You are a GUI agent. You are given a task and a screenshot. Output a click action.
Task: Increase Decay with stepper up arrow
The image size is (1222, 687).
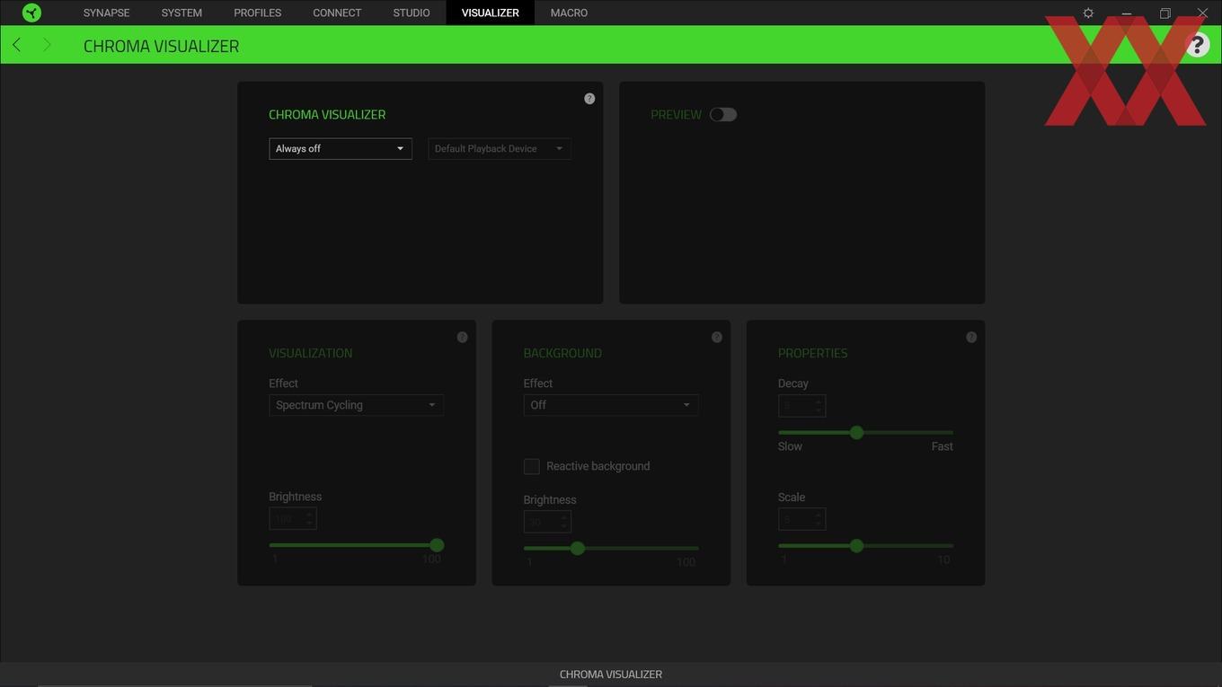coord(818,401)
